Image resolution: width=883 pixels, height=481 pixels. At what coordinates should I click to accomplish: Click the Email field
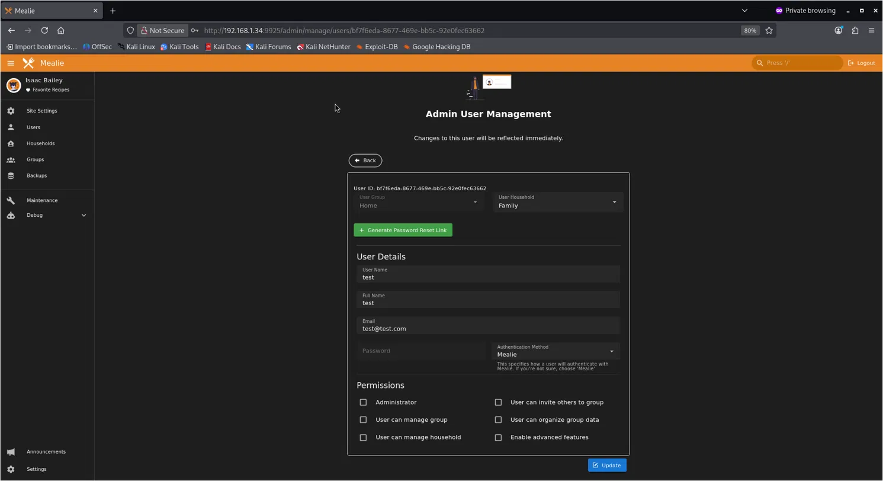click(488, 325)
